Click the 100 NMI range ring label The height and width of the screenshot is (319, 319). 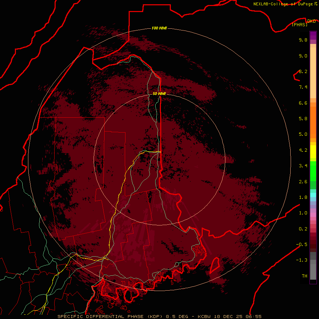tap(159, 28)
